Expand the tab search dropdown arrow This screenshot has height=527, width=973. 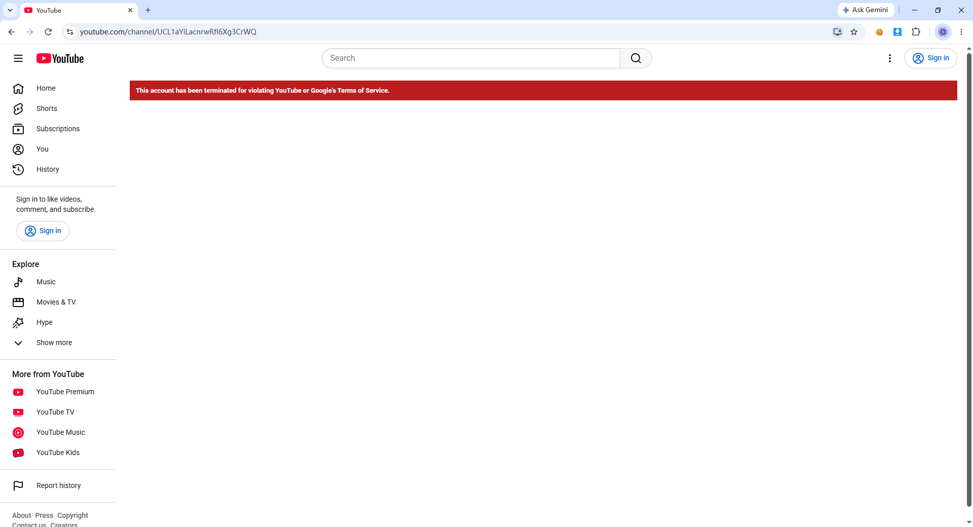[x=10, y=10]
